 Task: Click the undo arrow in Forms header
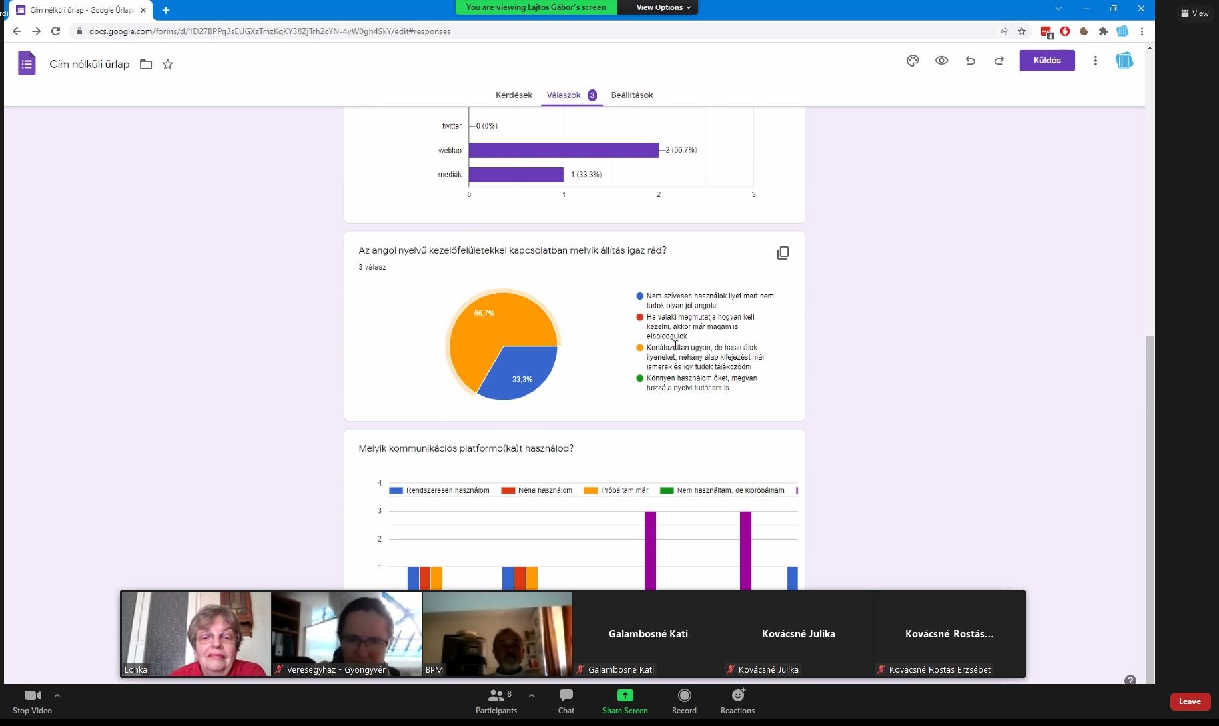point(970,61)
